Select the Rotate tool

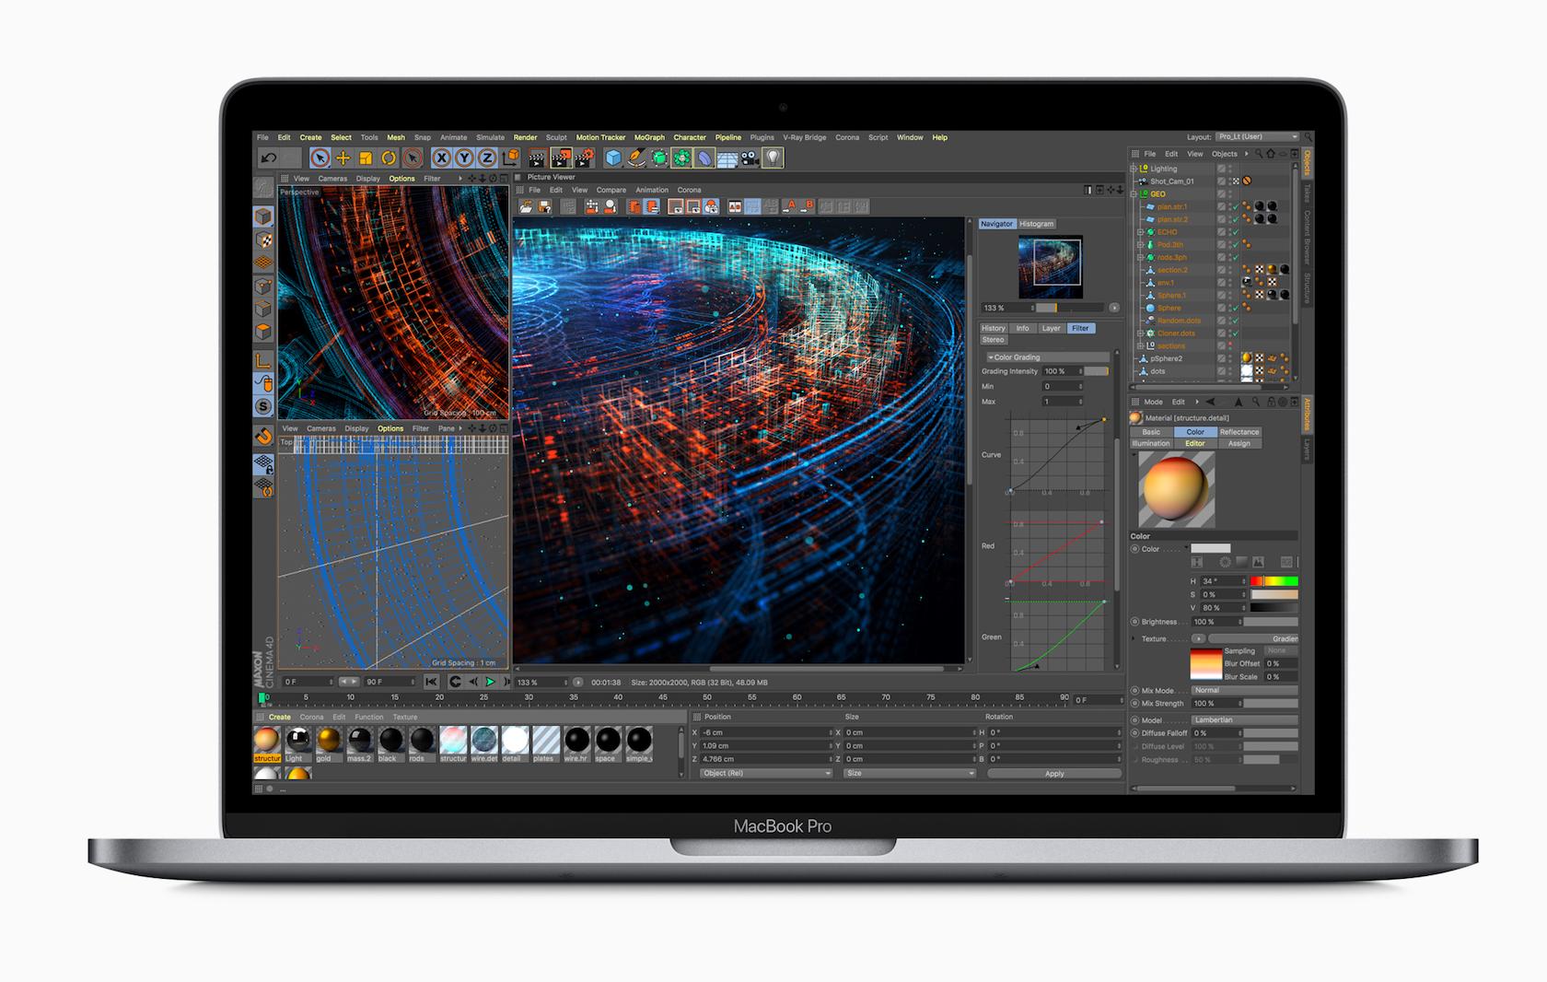389,158
